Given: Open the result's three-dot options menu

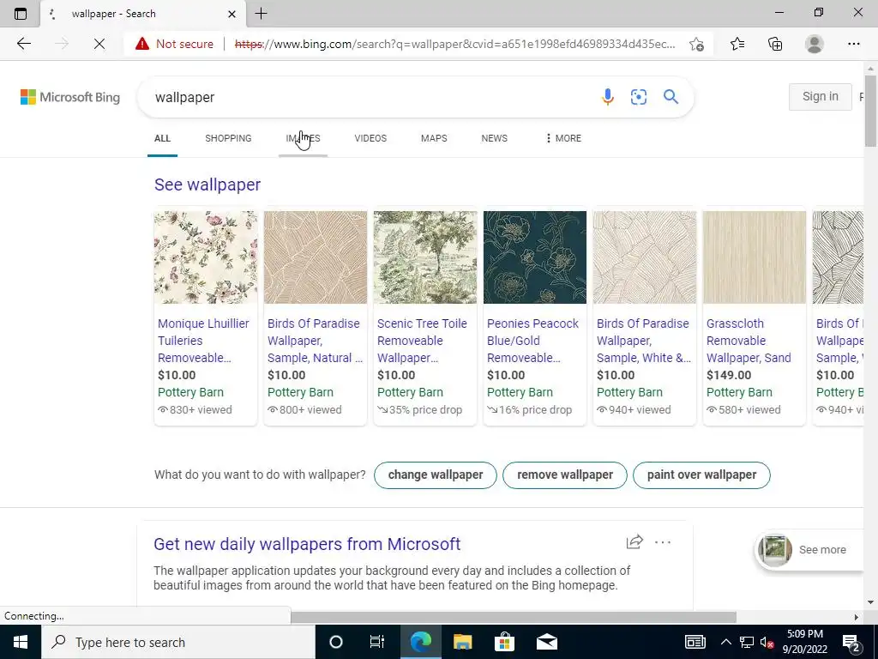Looking at the screenshot, I should point(663,542).
